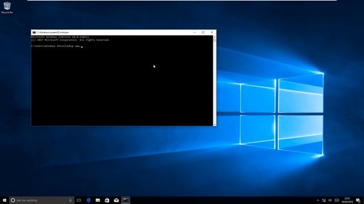Open the Windows Start menu
Image resolution: width=364 pixels, height=204 pixels.
click(5, 200)
